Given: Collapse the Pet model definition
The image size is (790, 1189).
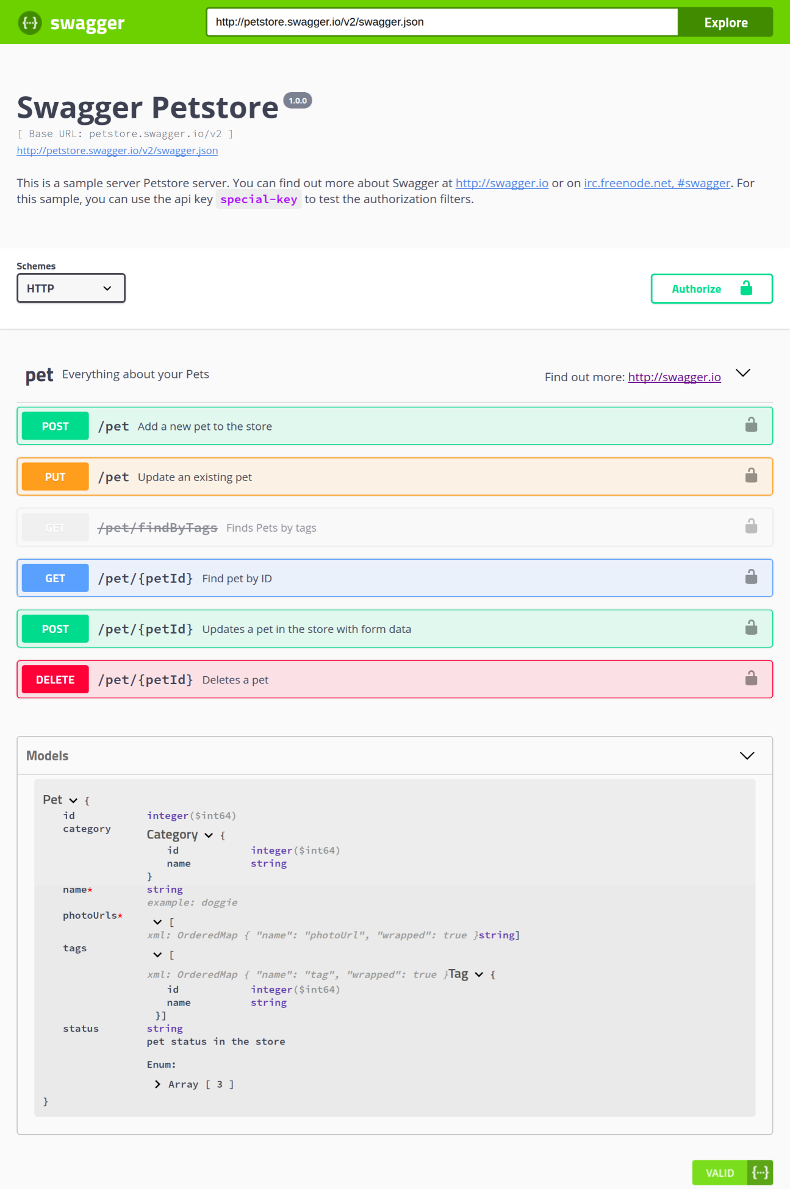Looking at the screenshot, I should 73,801.
